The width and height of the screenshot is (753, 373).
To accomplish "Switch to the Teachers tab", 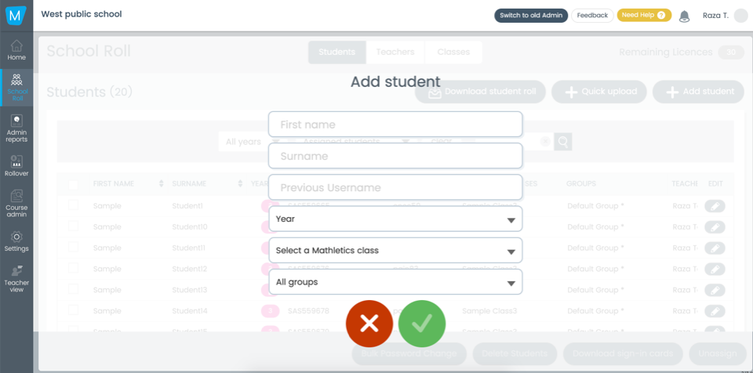I will (395, 52).
